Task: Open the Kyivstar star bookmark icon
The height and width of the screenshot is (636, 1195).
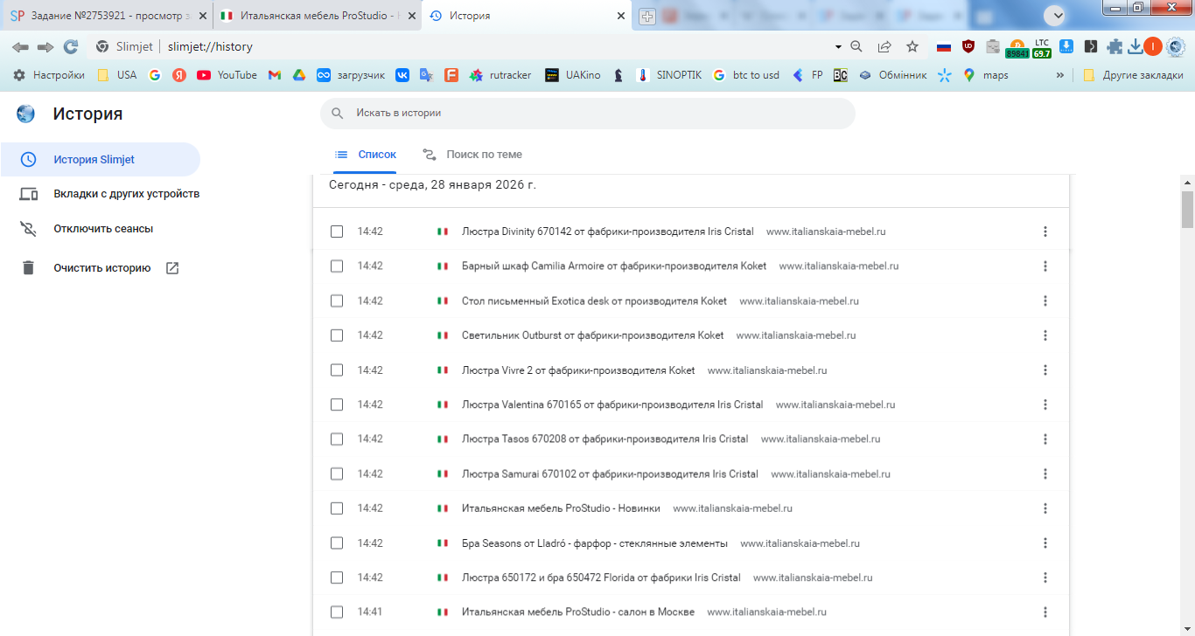Action: (944, 75)
